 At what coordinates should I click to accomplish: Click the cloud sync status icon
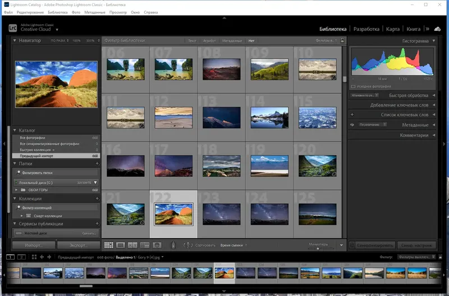438,29
